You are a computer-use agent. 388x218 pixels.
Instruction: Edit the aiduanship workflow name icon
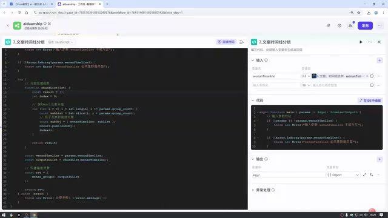pyautogui.click(x=50, y=24)
